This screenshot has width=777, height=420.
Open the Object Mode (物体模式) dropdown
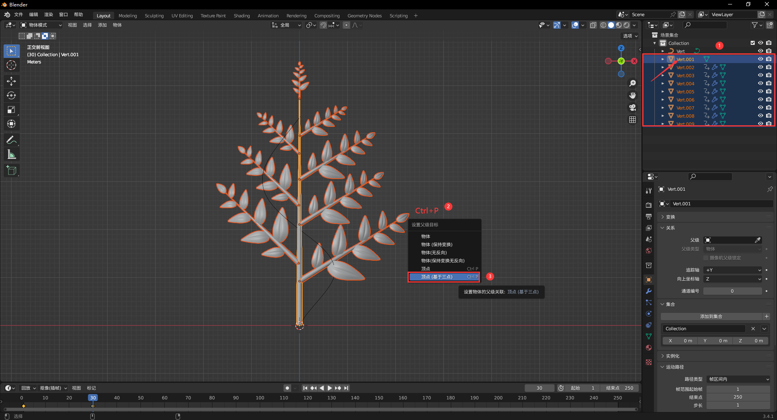click(x=41, y=25)
